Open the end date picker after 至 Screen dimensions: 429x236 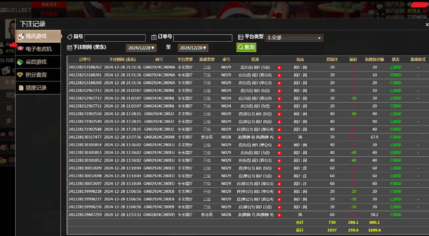click(193, 48)
